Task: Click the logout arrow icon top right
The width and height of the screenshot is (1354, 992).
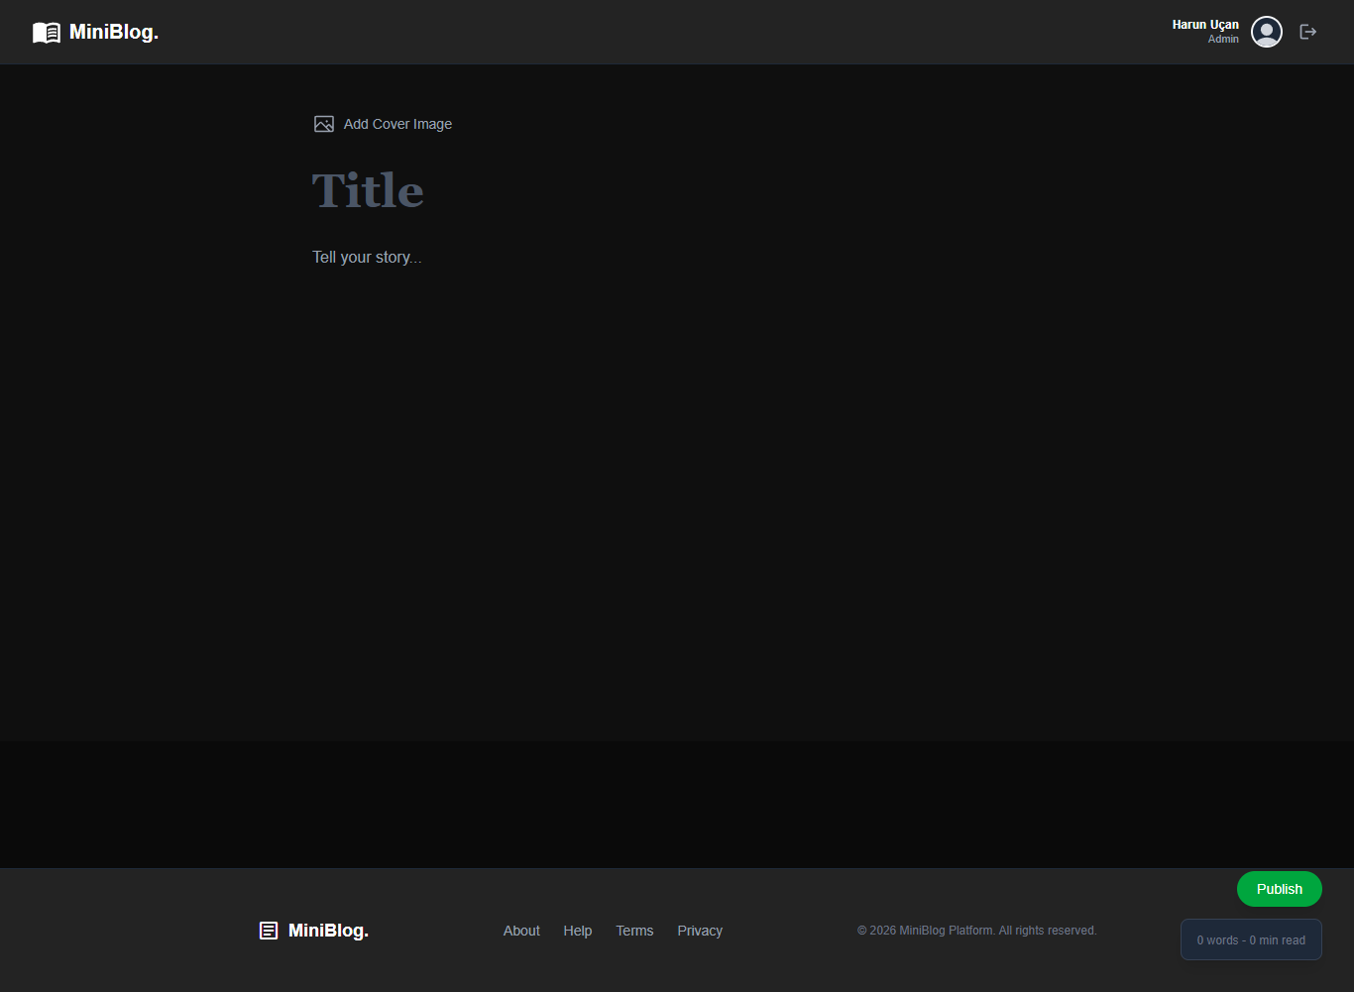Action: [x=1307, y=32]
